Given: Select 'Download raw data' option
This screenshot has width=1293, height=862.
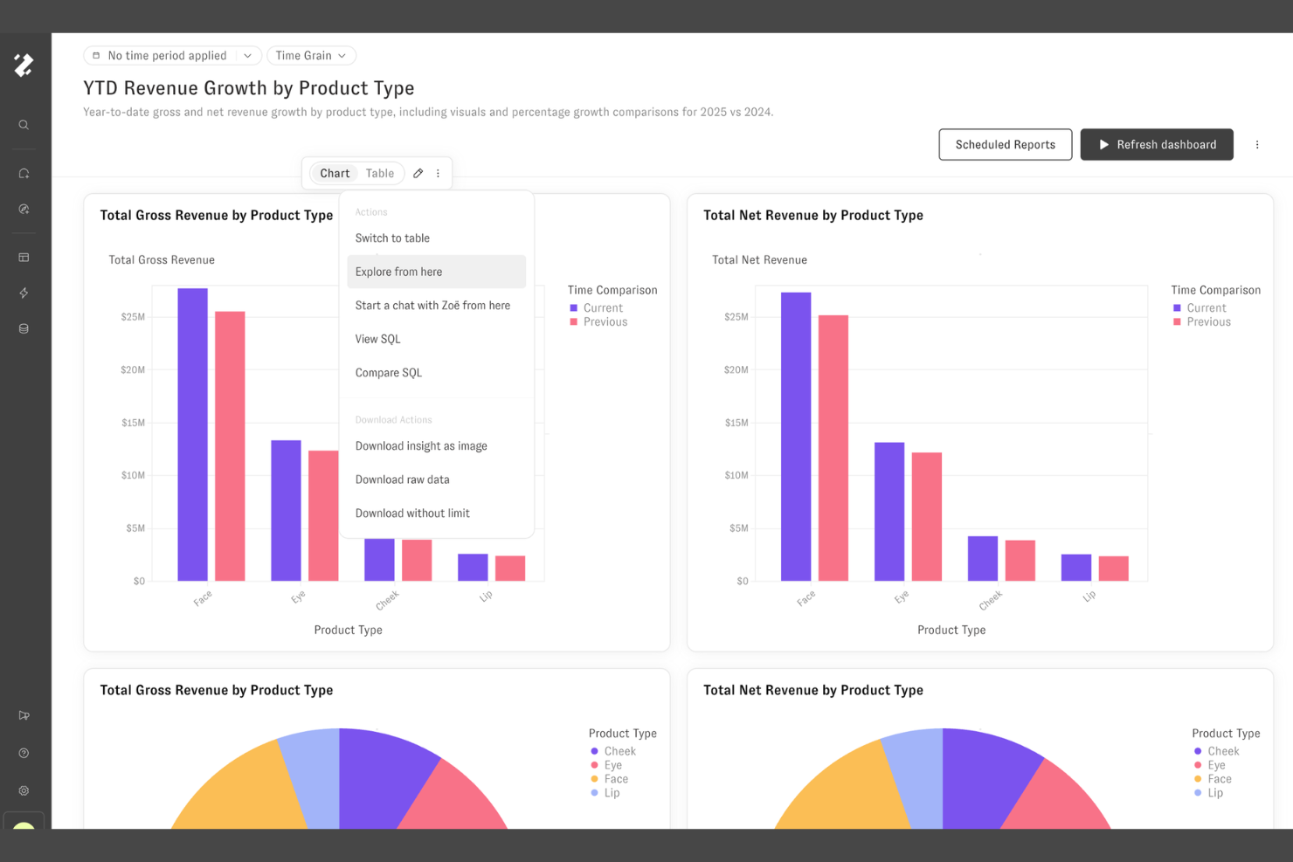Looking at the screenshot, I should pyautogui.click(x=436, y=479).
